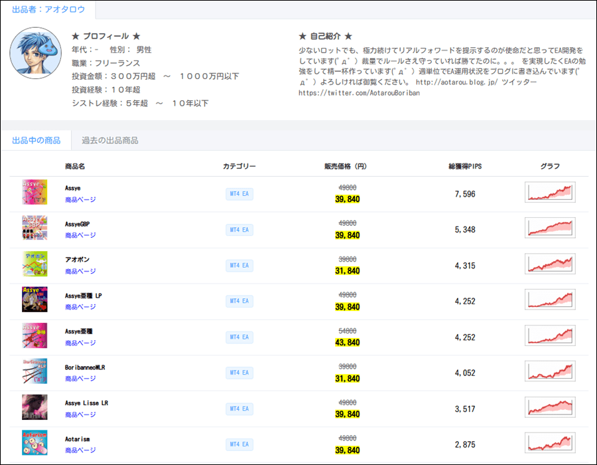Click the BoribanneoWLR product thumbnail

tap(34, 371)
